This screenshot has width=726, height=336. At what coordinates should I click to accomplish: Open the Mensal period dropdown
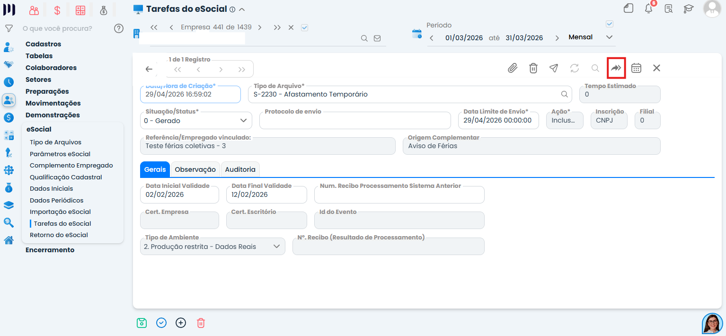click(591, 37)
